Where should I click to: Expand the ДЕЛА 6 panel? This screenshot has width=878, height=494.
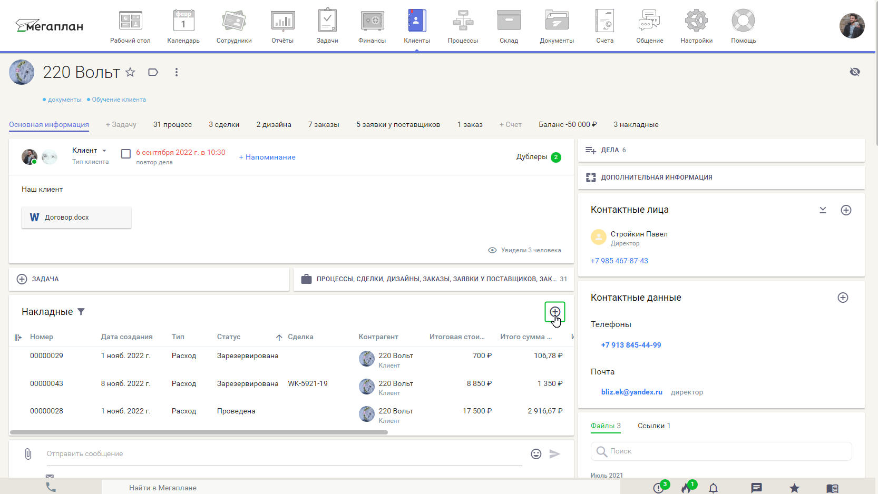(x=721, y=150)
